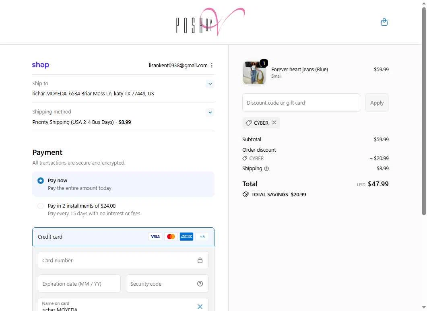Click email lisankent0938@gmail.com
The image size is (427, 311).
point(178,65)
